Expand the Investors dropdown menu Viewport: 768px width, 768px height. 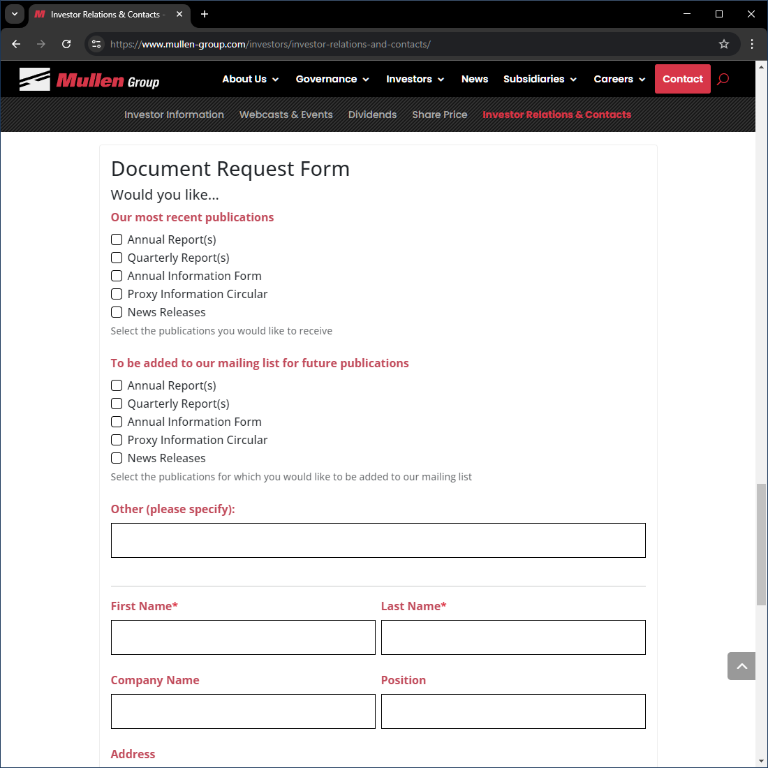(415, 79)
